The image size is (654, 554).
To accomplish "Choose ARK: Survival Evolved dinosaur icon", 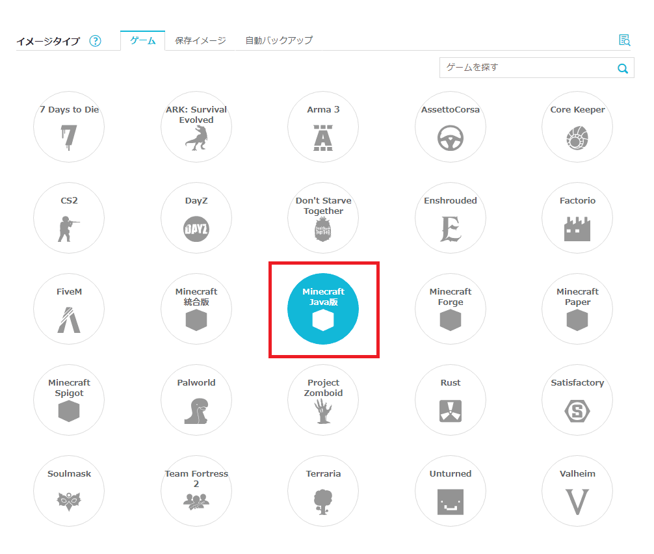I will click(x=196, y=138).
